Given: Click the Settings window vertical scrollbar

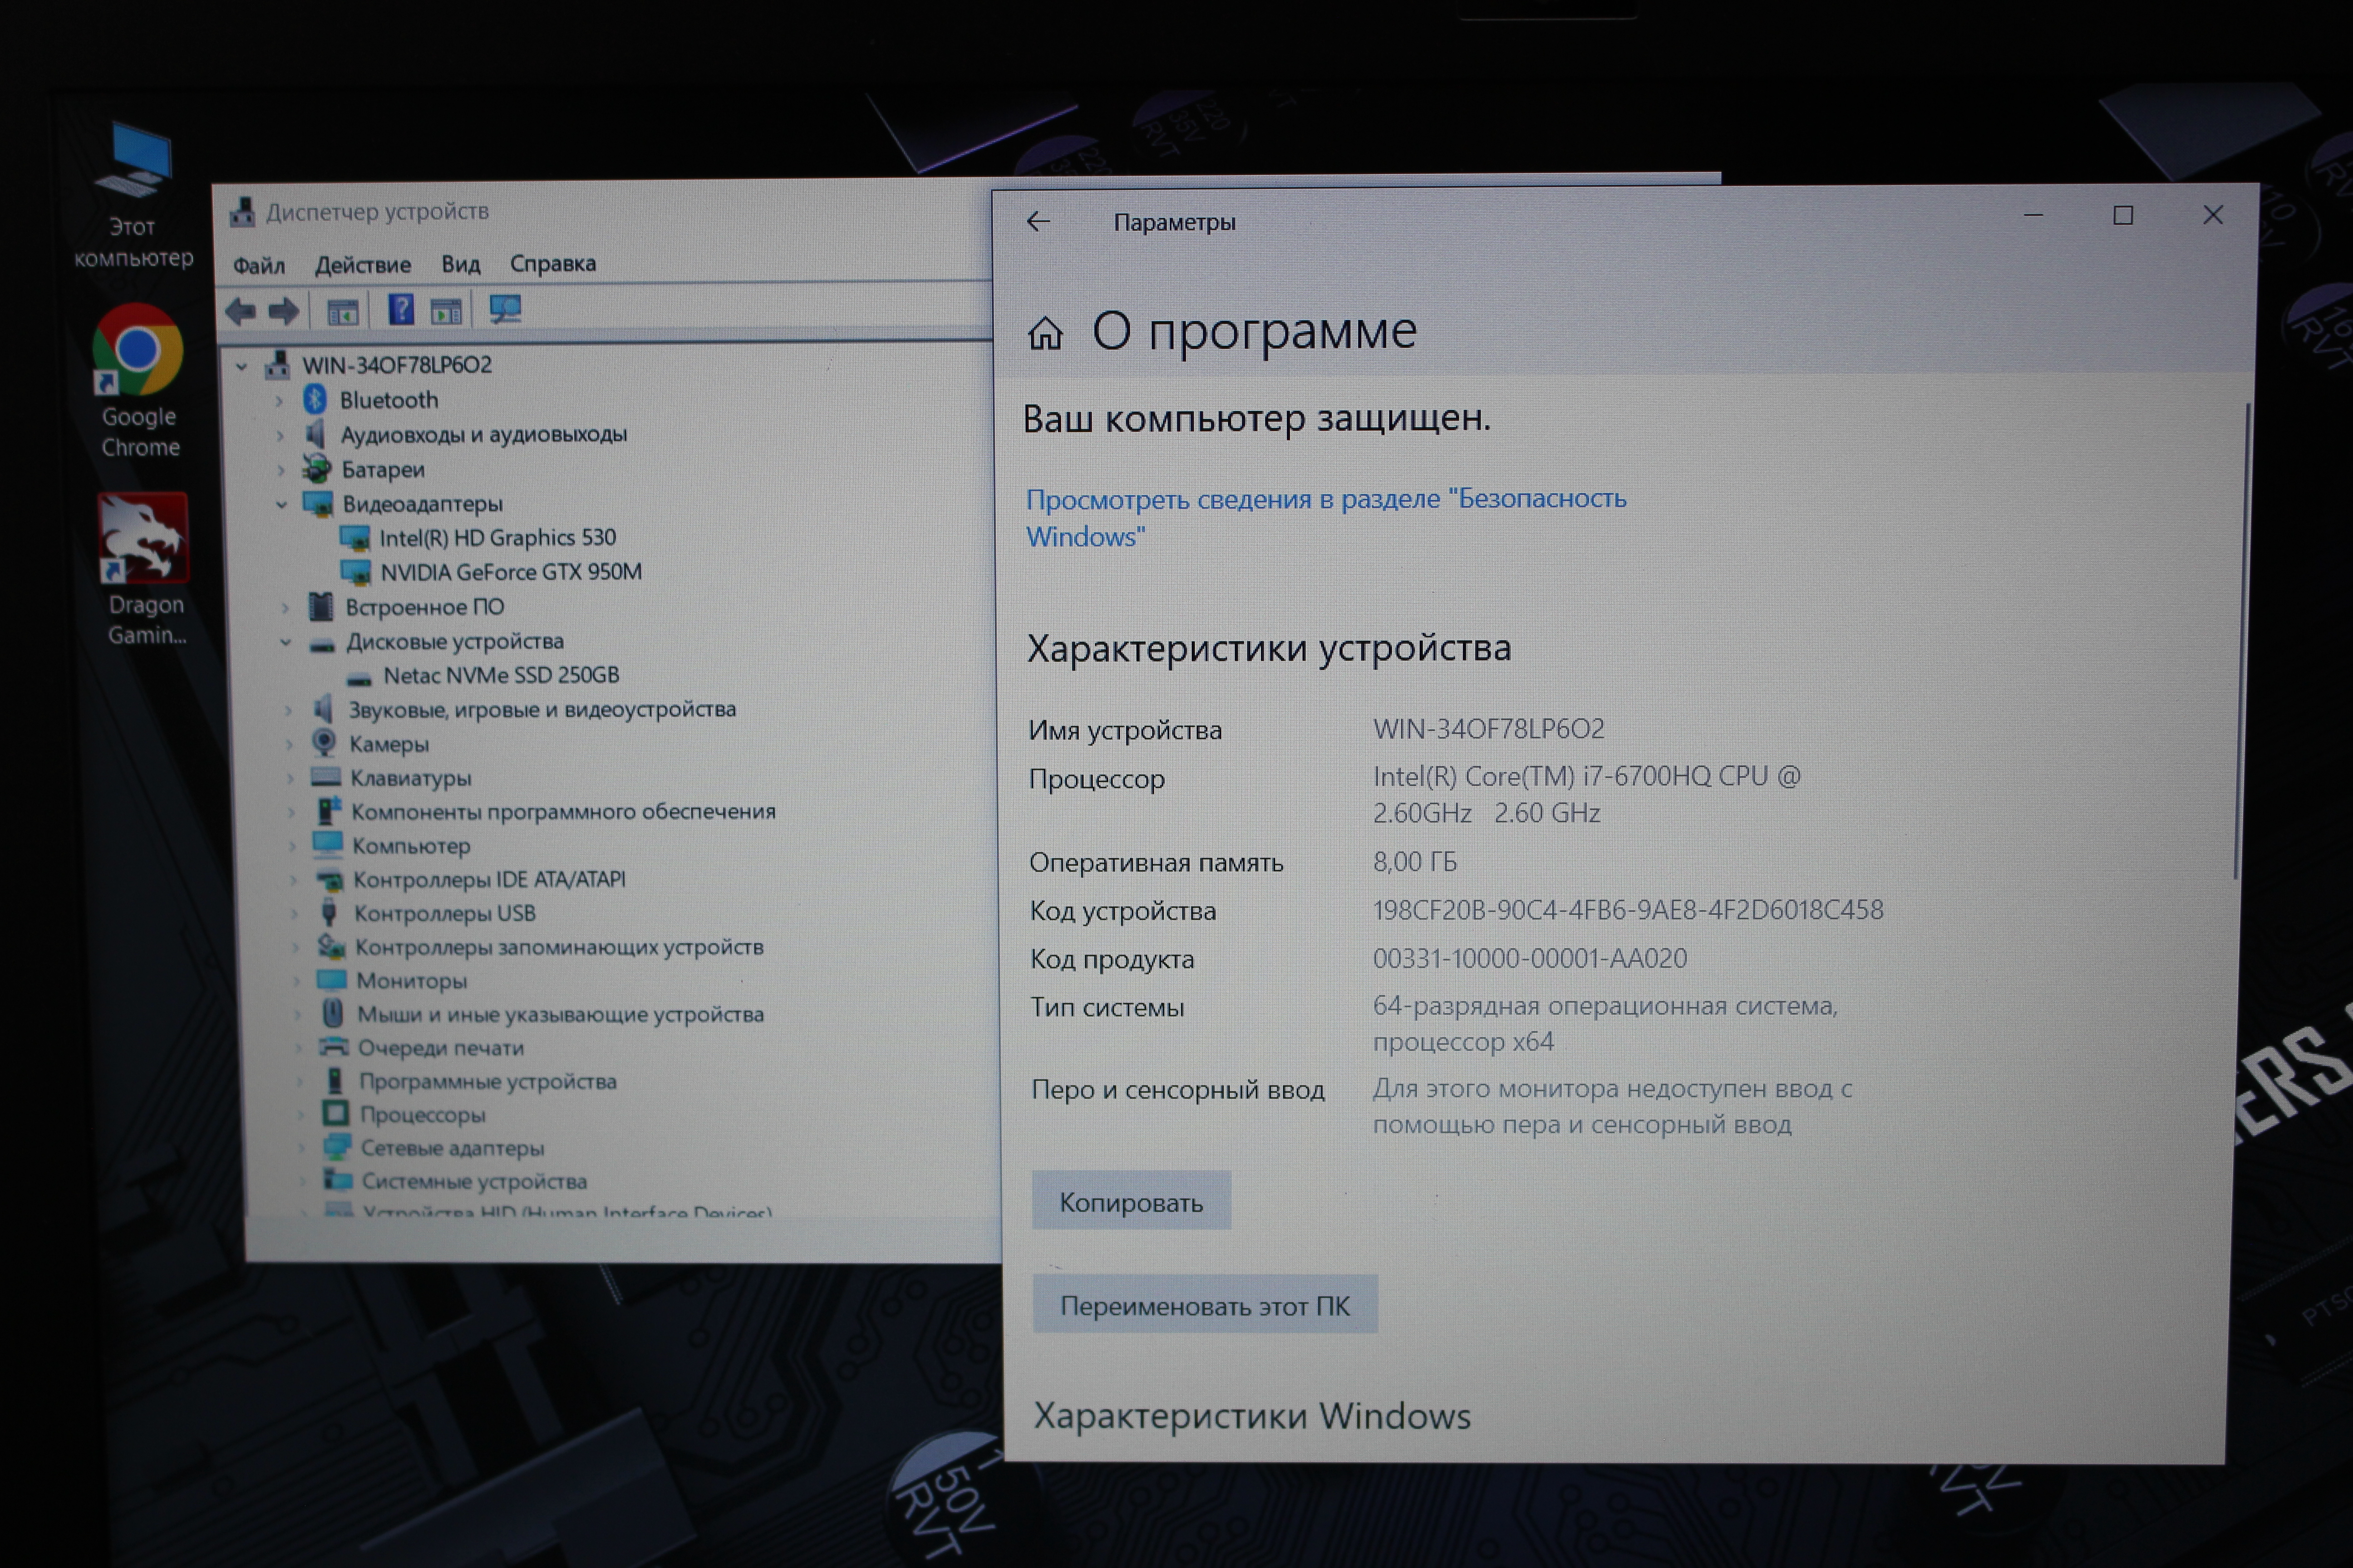Looking at the screenshot, I should pyautogui.click(x=2242, y=640).
